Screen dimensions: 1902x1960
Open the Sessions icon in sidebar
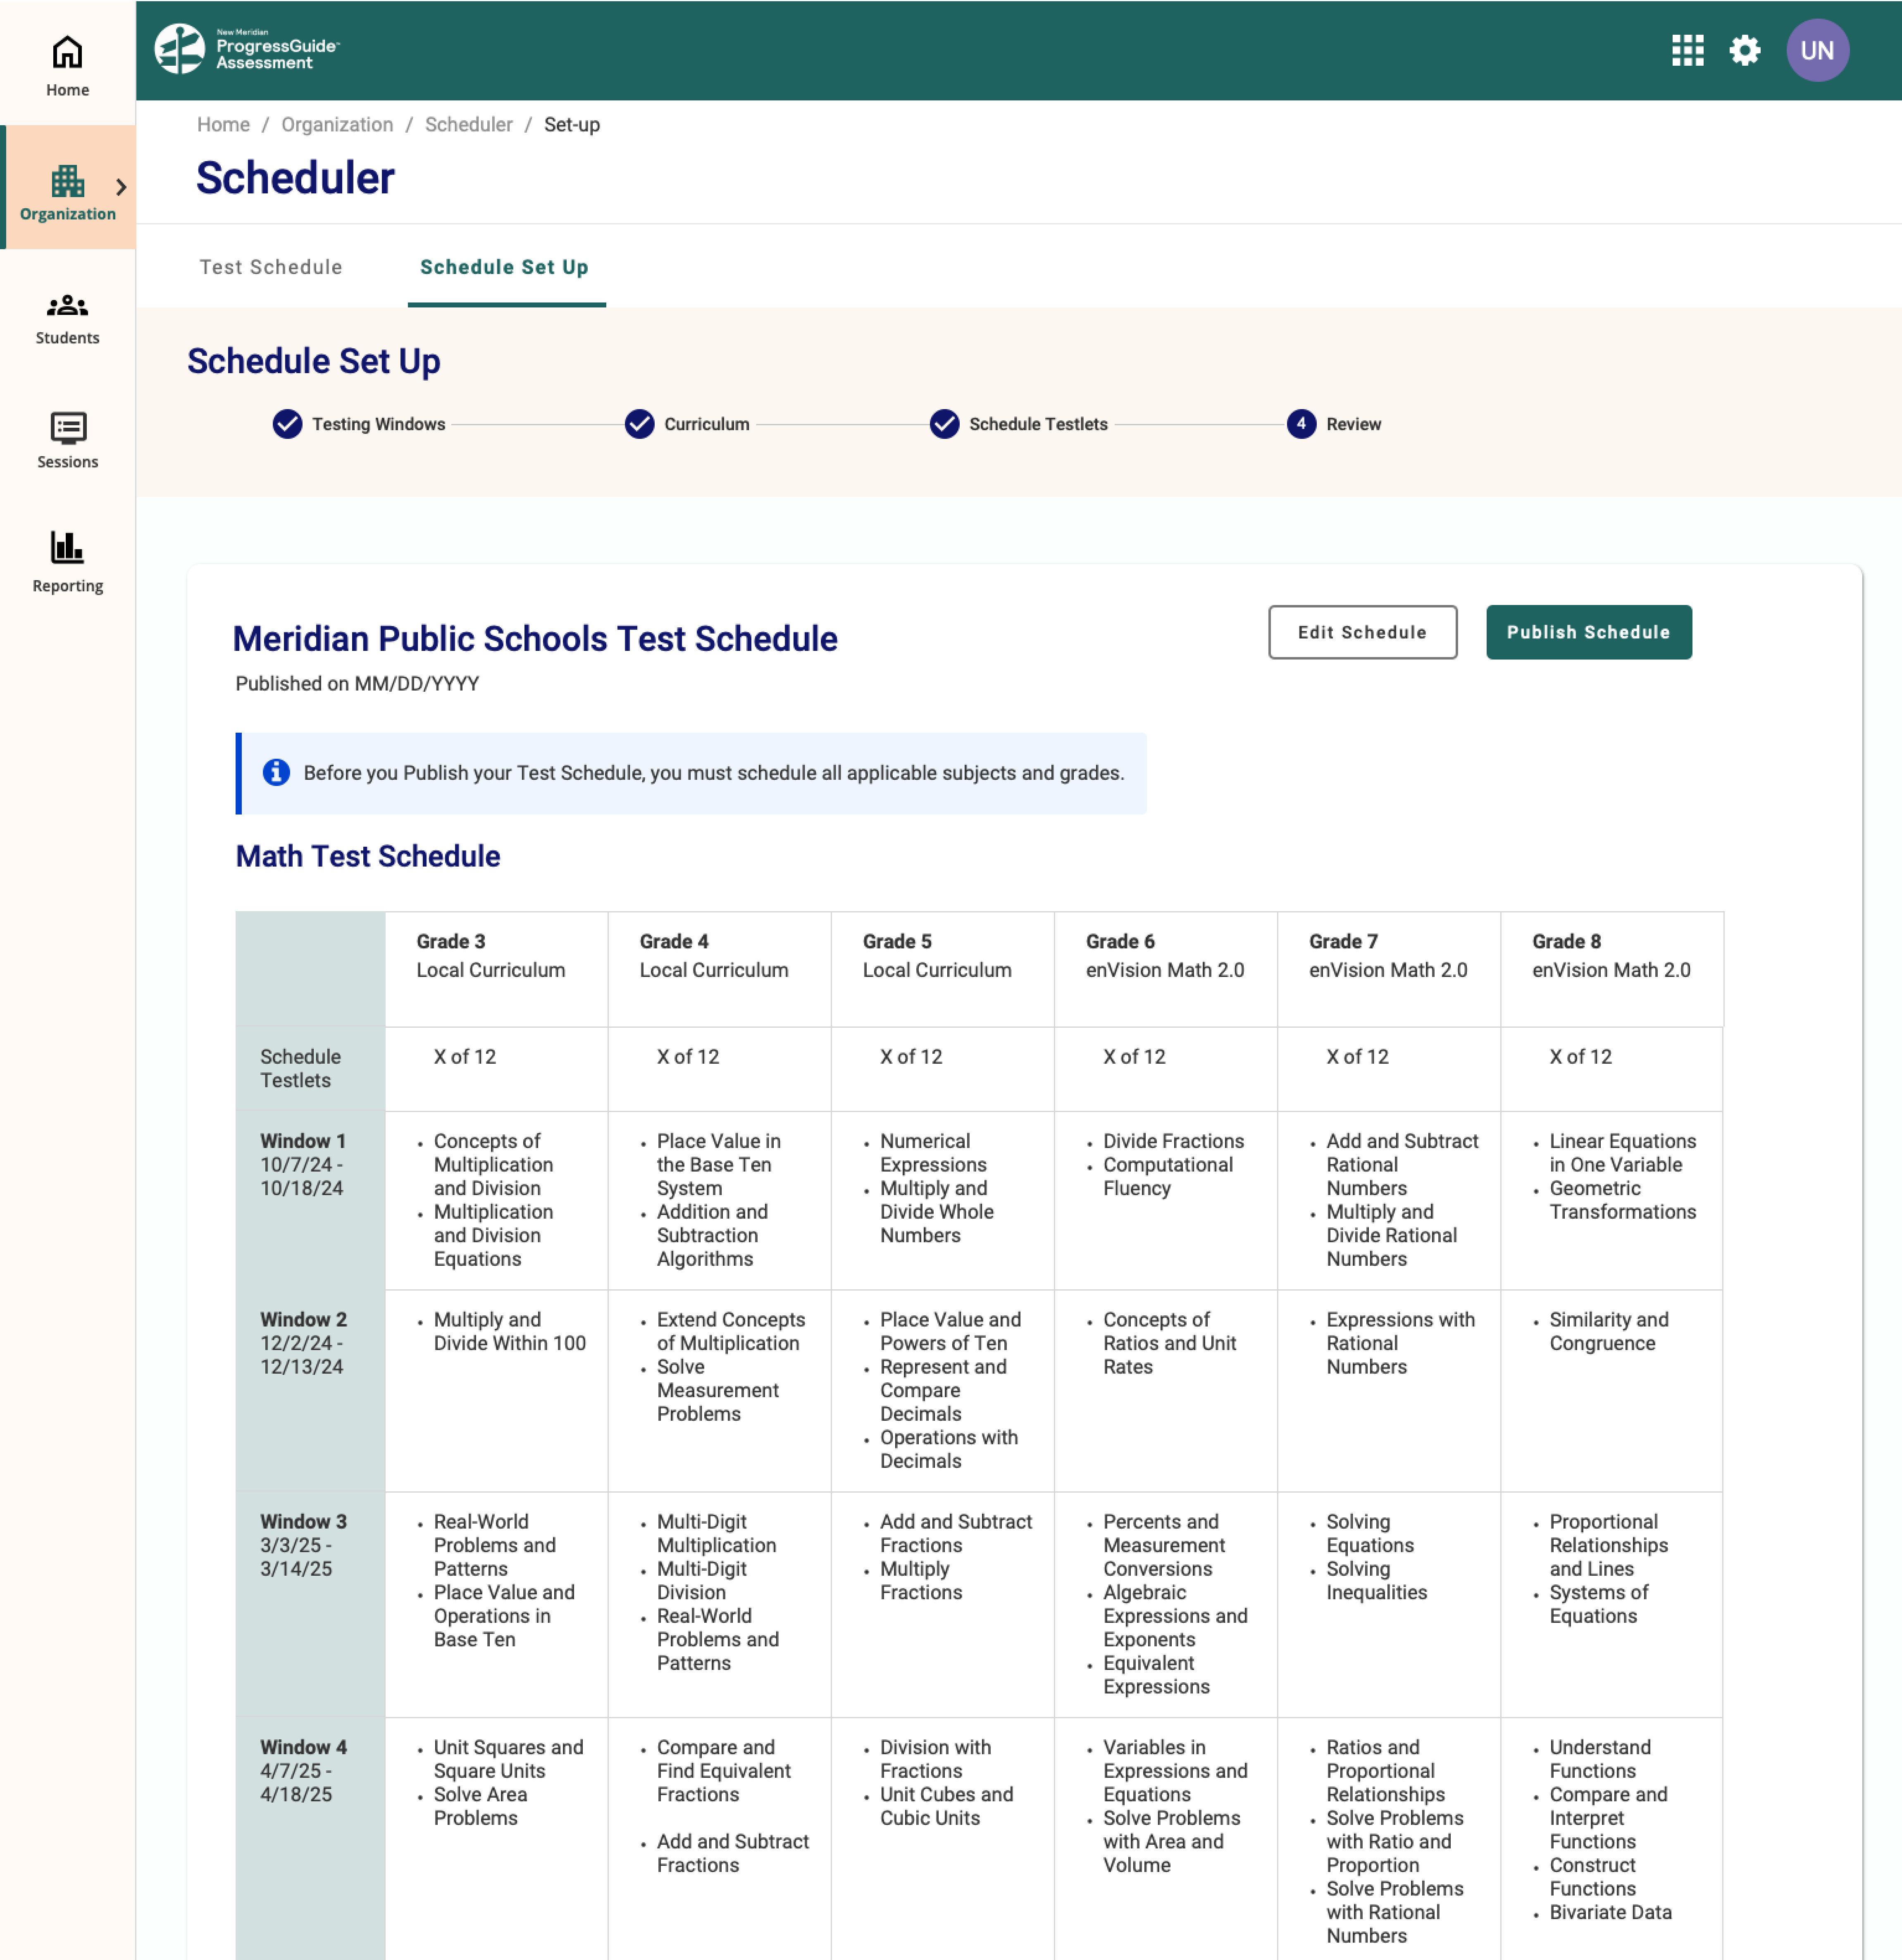67,429
